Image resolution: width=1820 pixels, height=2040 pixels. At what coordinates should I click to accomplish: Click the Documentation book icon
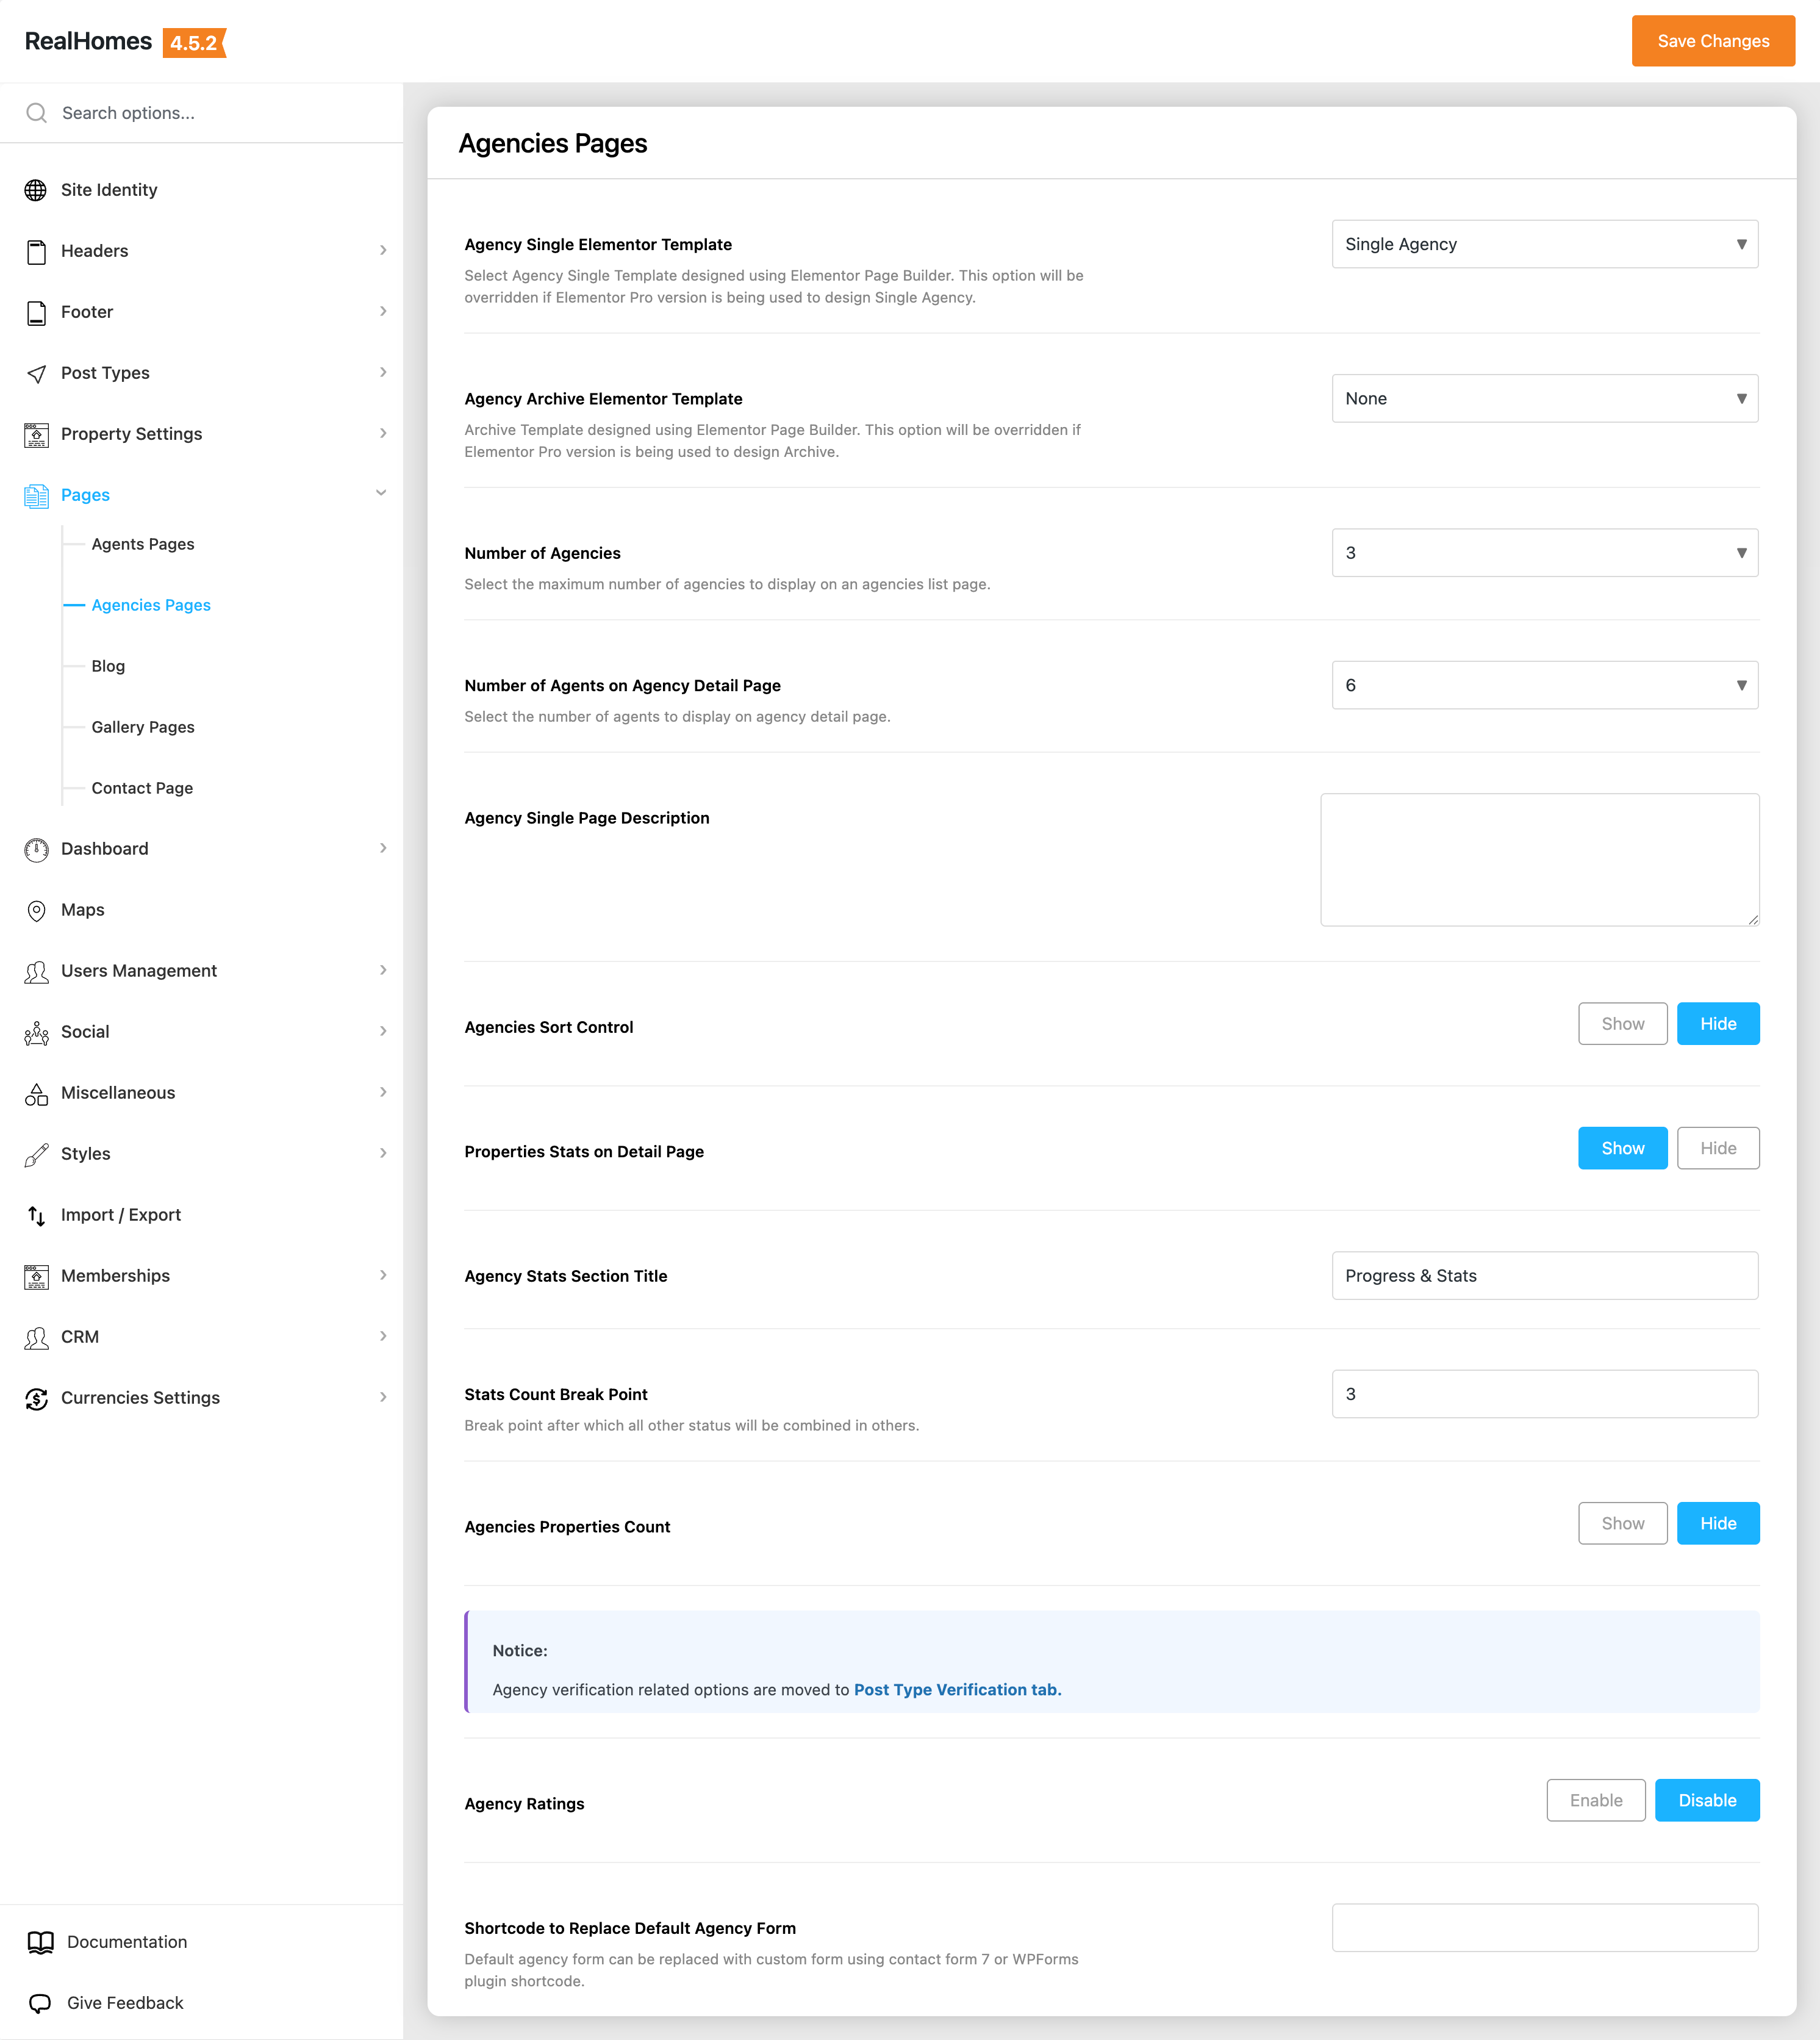click(40, 1942)
